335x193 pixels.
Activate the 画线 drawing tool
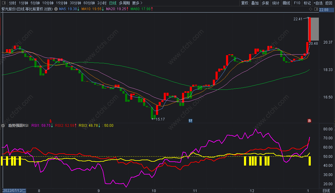286,3
